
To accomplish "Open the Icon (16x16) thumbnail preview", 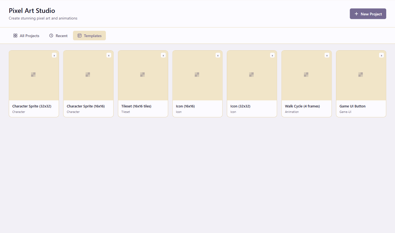I will coord(198,76).
